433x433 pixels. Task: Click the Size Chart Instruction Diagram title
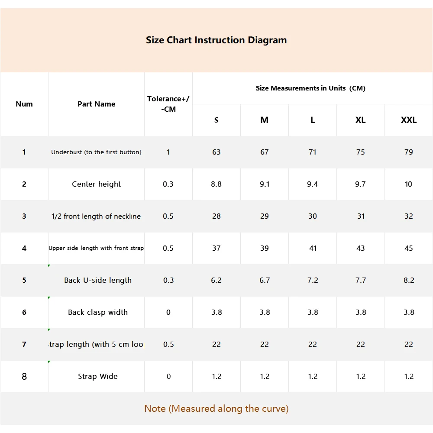[x=216, y=40]
